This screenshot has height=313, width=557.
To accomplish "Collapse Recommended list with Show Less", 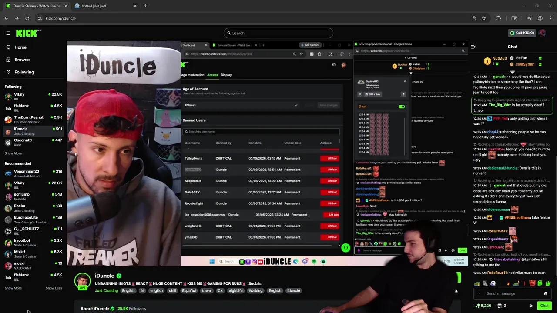I will [x=54, y=288].
